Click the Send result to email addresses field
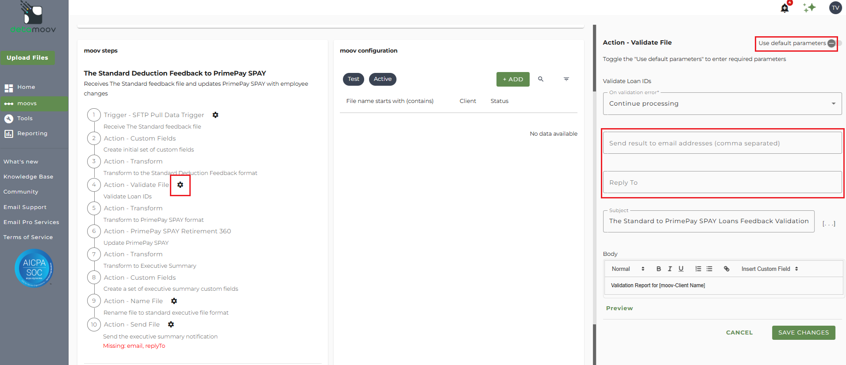The height and width of the screenshot is (365, 846). point(722,143)
